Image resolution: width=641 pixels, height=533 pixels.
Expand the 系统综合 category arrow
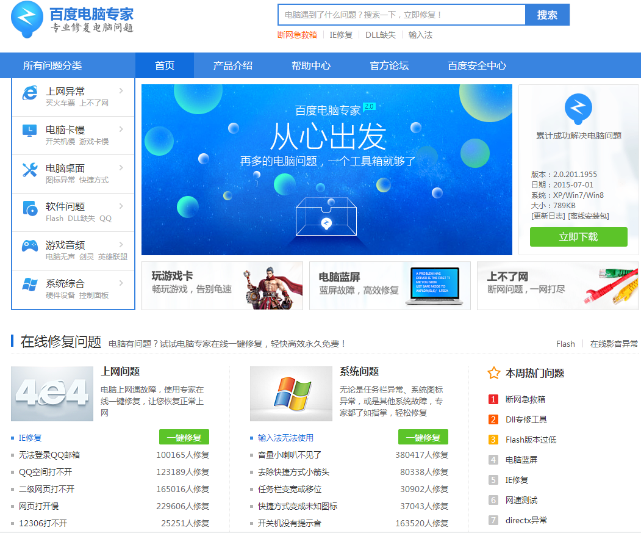pyautogui.click(x=121, y=283)
